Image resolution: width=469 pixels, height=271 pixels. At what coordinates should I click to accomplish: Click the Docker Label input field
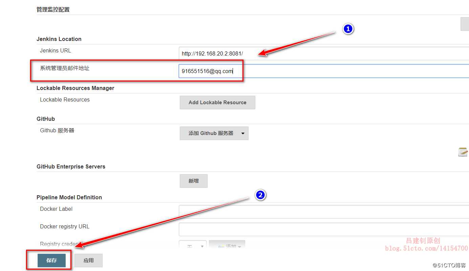point(324,212)
